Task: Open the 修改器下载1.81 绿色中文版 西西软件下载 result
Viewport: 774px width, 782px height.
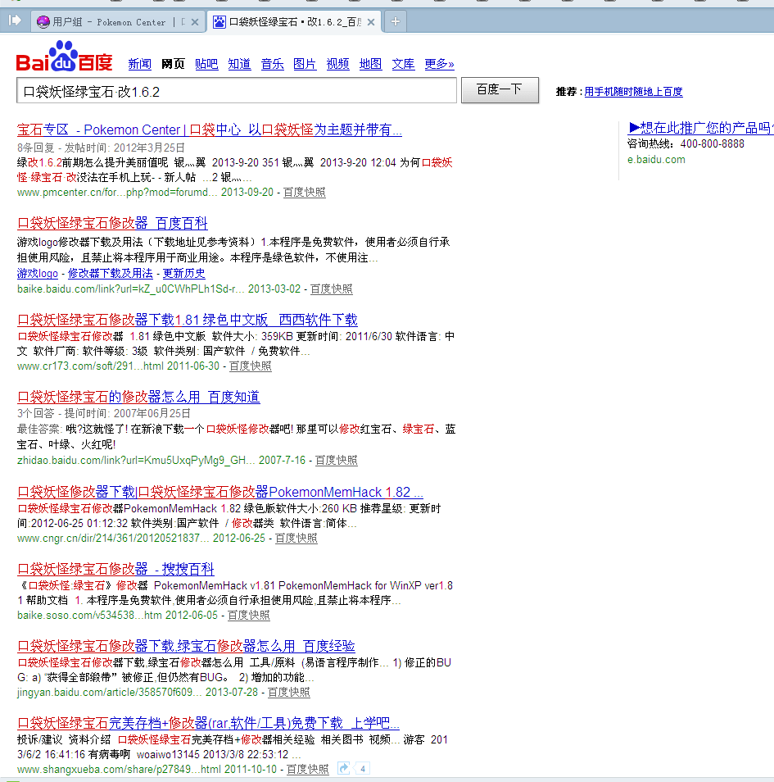Action: 188,320
